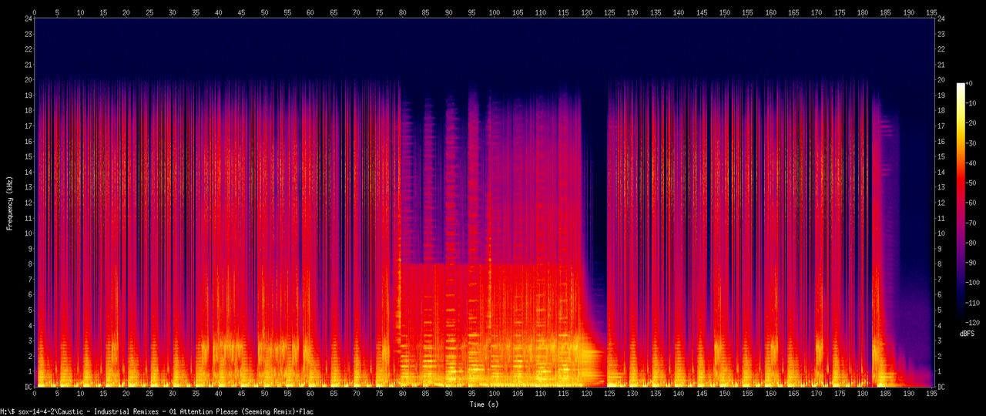Screen dimensions: 986x416
Task: Click the '4' tick on right frequency axis
Action: [x=941, y=326]
